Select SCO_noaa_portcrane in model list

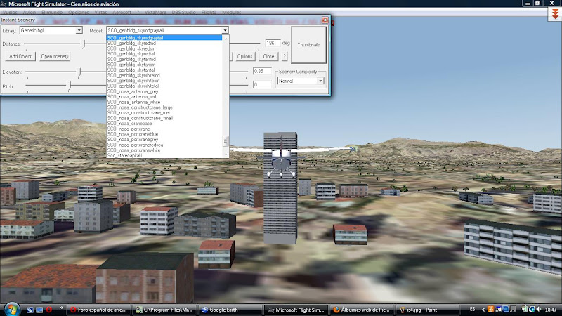click(x=164, y=129)
